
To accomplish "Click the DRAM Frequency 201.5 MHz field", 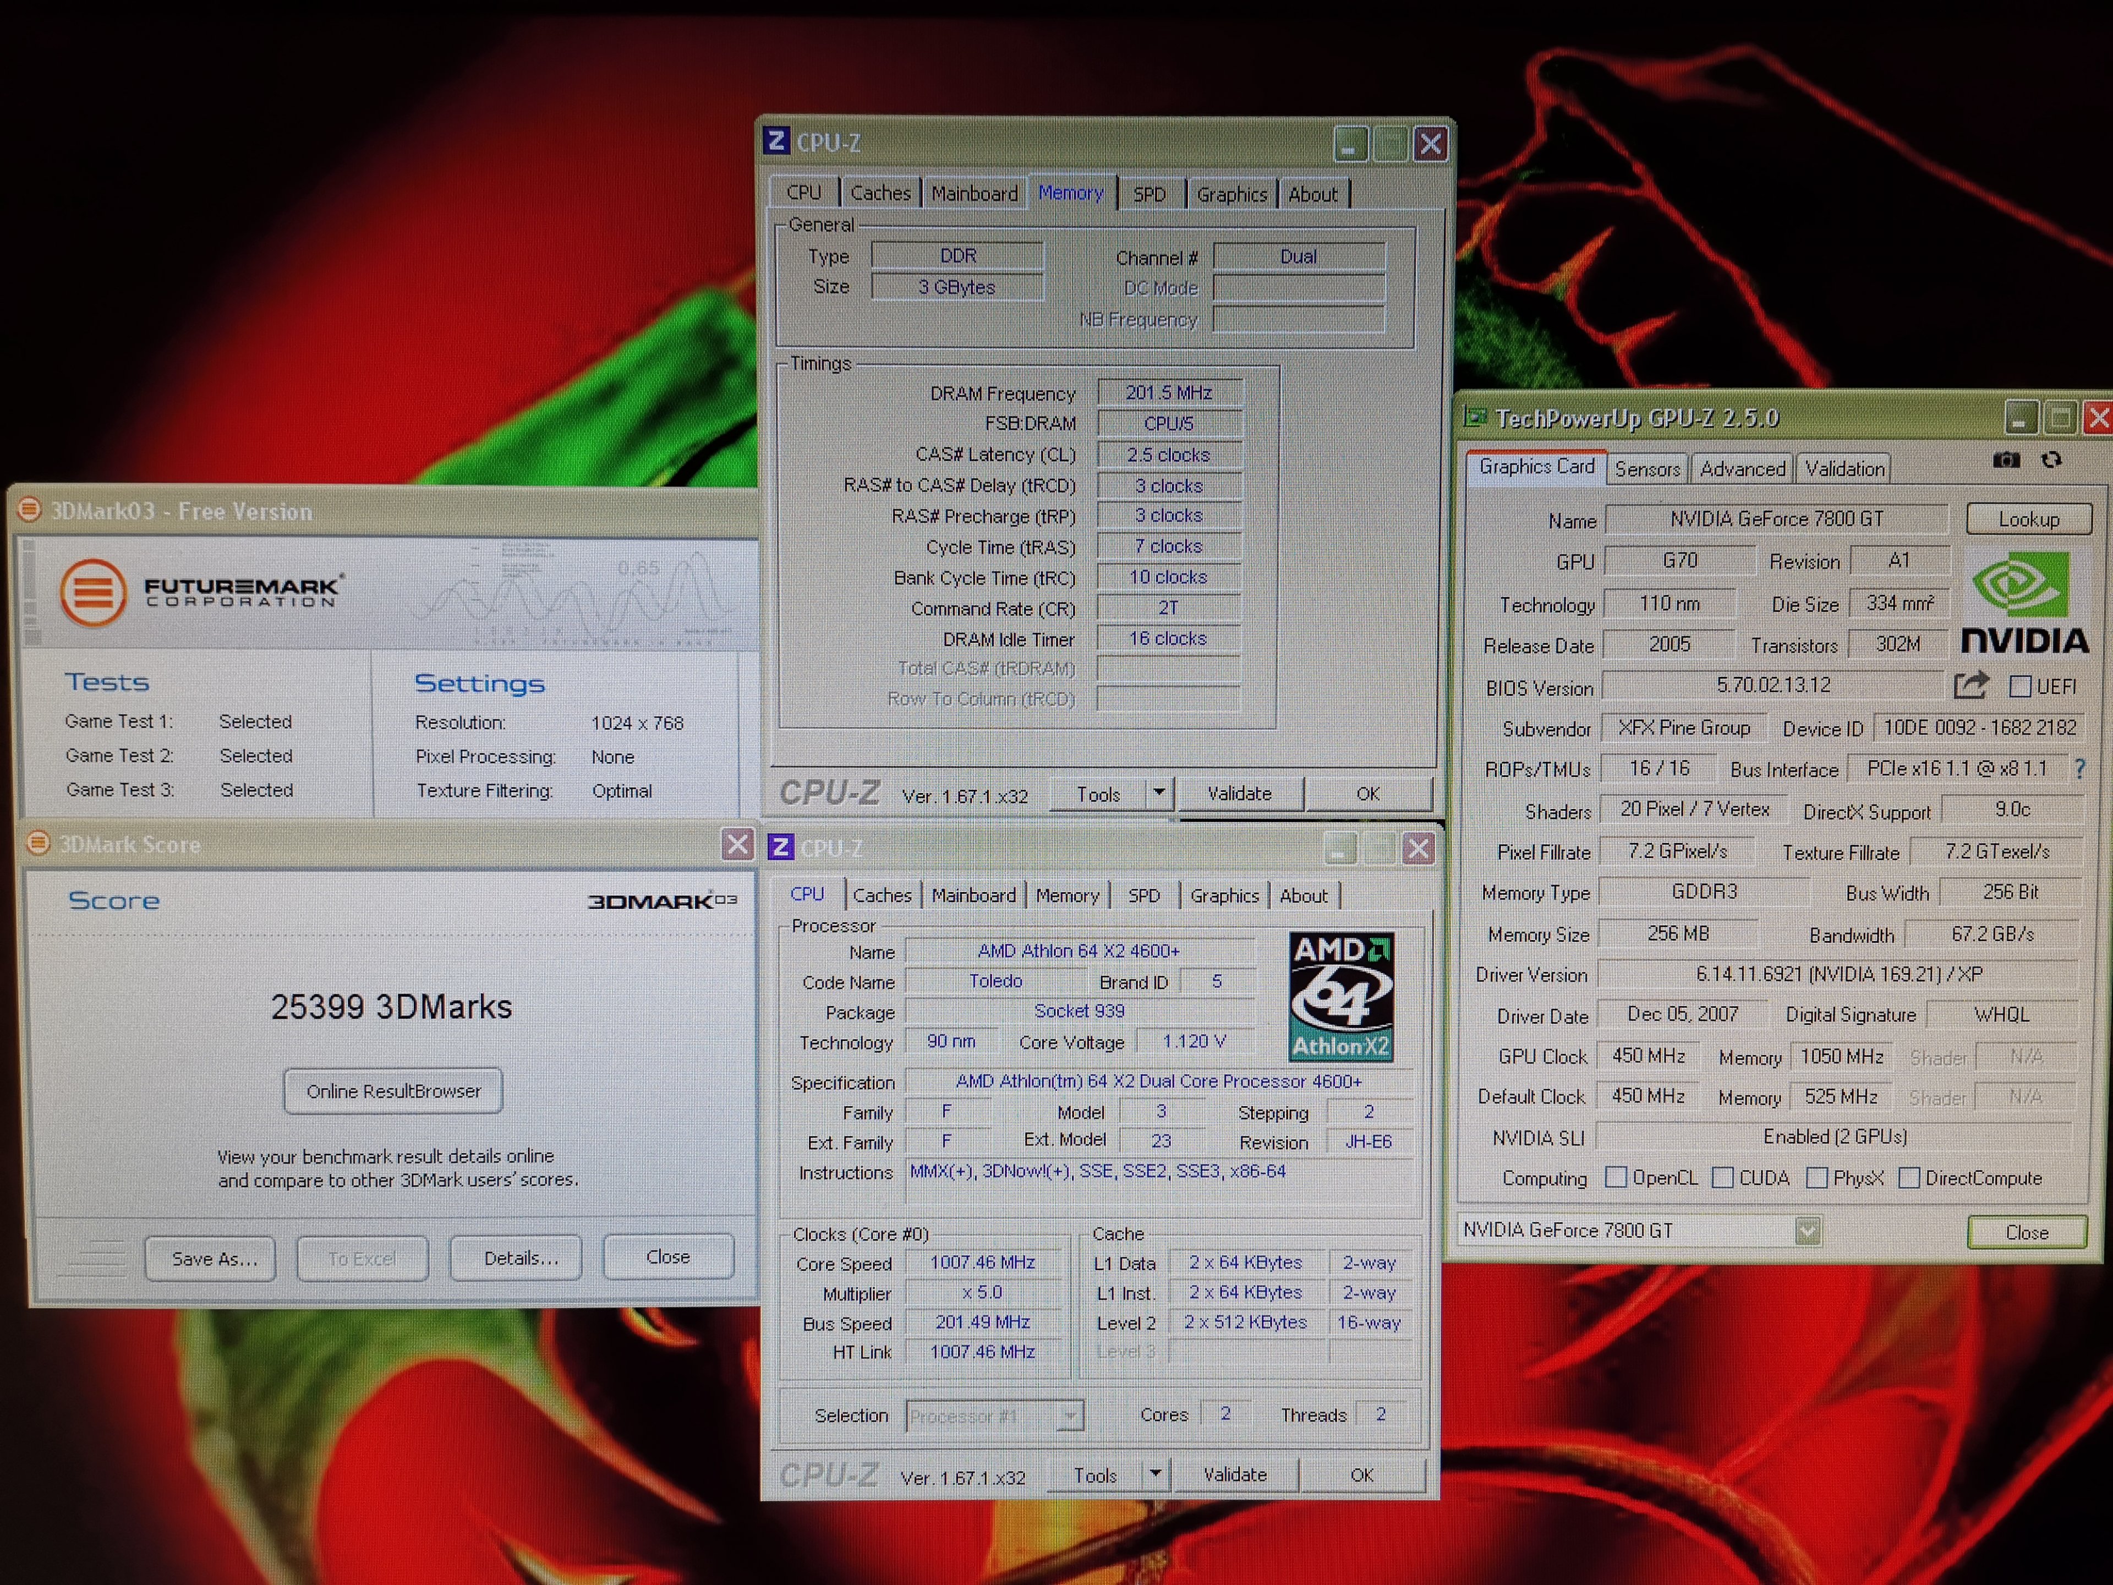I will pyautogui.click(x=1169, y=392).
